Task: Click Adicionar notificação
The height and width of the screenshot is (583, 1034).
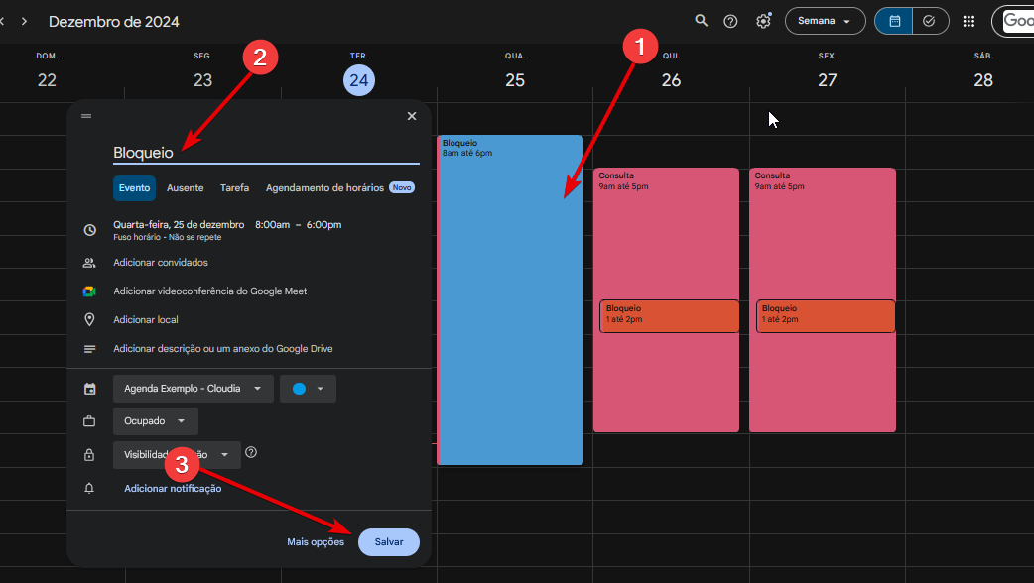Action: (173, 488)
